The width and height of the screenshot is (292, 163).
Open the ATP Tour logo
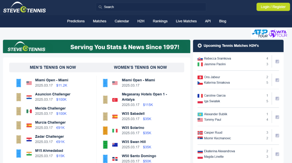[x=259, y=34]
